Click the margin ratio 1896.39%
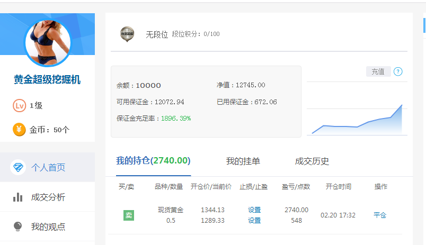Image resolution: width=426 pixels, height=245 pixels. pos(176,119)
